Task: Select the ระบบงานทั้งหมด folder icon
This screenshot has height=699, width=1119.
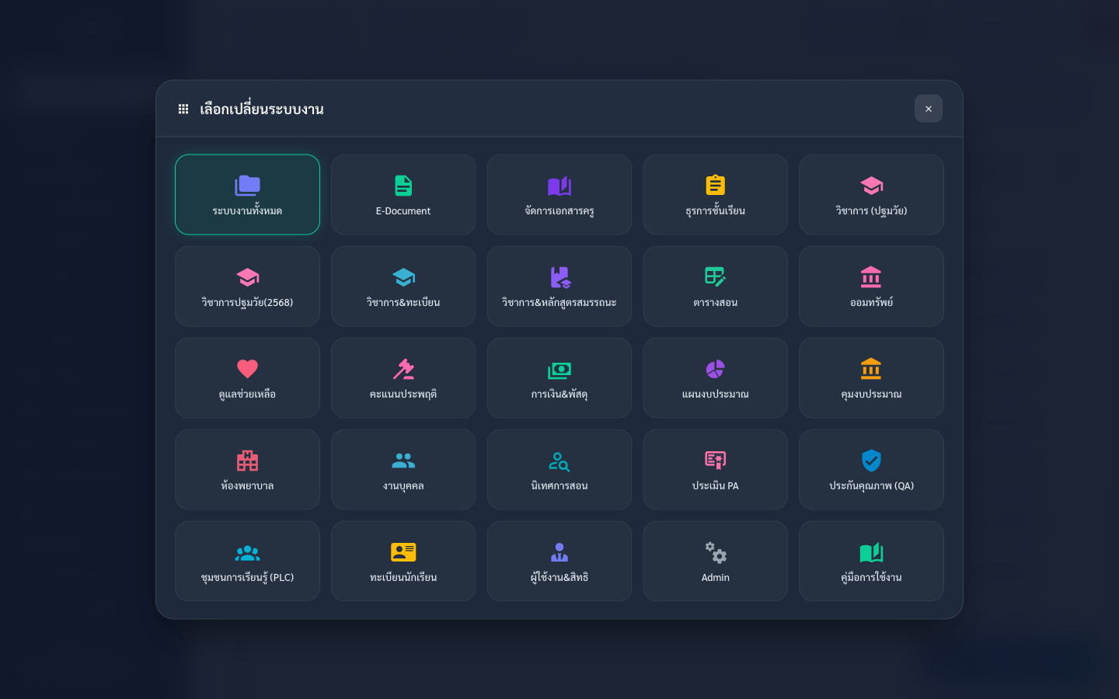Action: tap(247, 186)
